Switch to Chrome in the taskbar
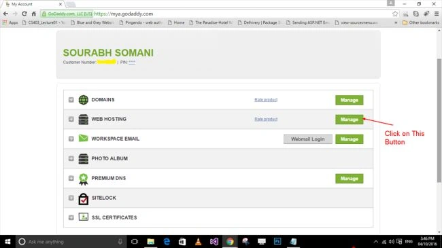The width and height of the screenshot is (442, 248). point(230,241)
